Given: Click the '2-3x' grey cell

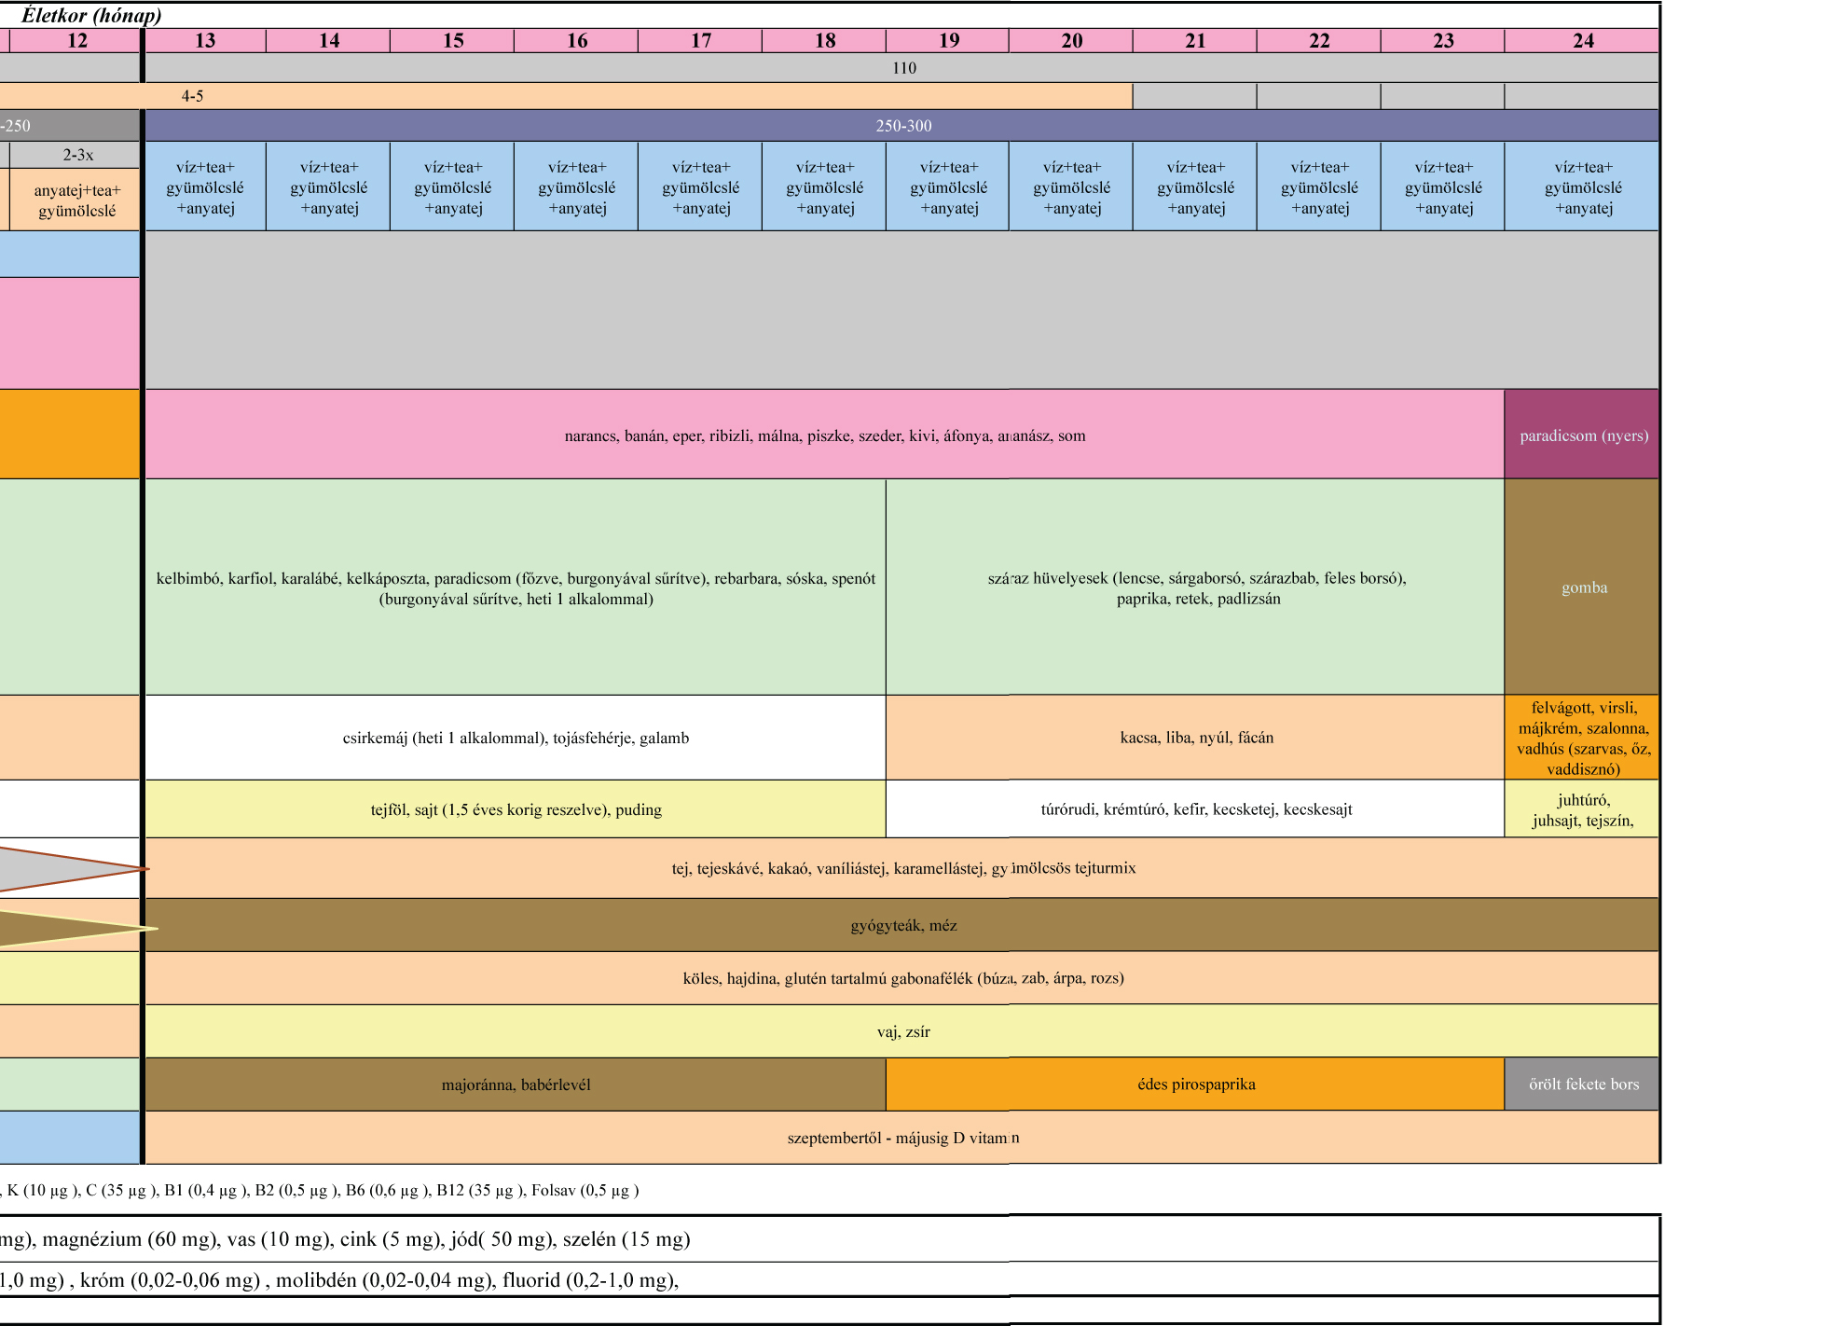Looking at the screenshot, I should (76, 155).
